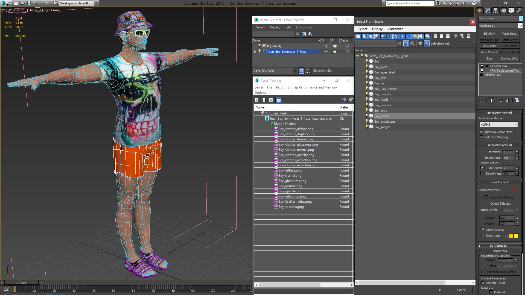Click Make Unique icon under modifier stack

tap(501, 101)
